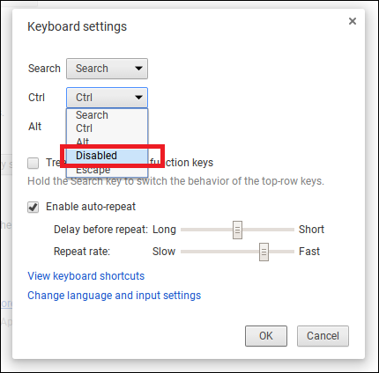
Task: Click the Enable auto-repeat label
Action: [91, 207]
